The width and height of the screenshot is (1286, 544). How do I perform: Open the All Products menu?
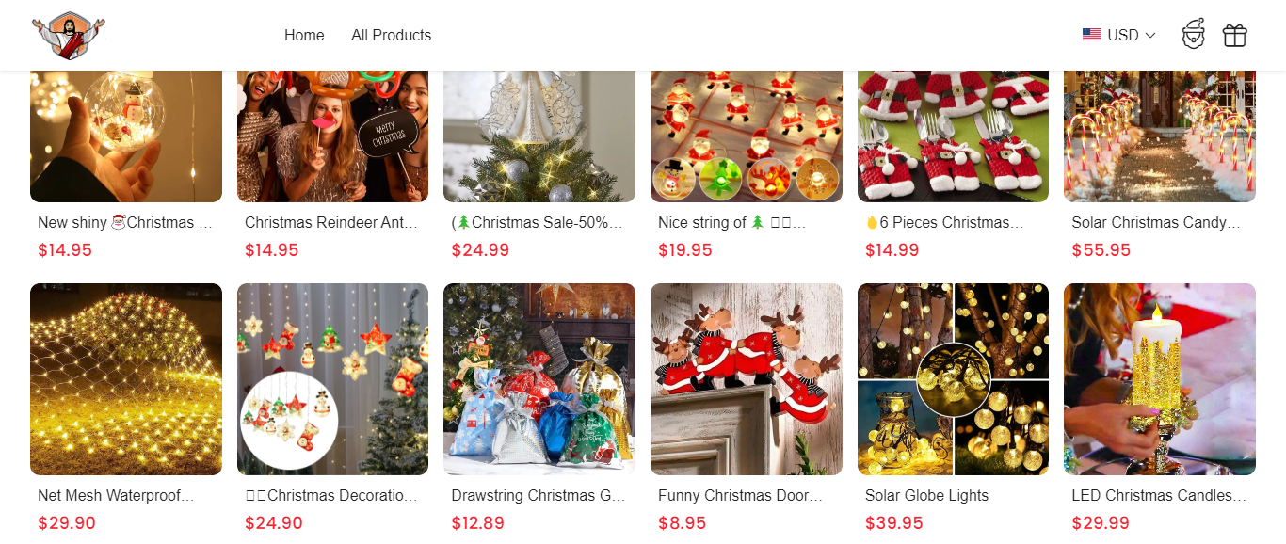391,35
